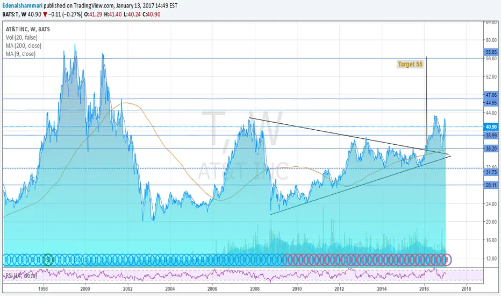Viewport: 501px width, 296px height.
Task: Click the 2018 label on time axis
Action: [x=466, y=288]
